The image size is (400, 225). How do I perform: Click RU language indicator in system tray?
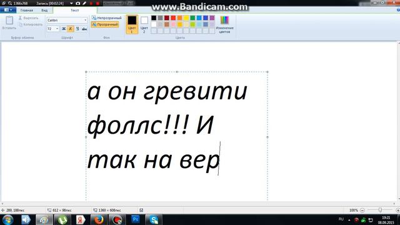pos(341,219)
